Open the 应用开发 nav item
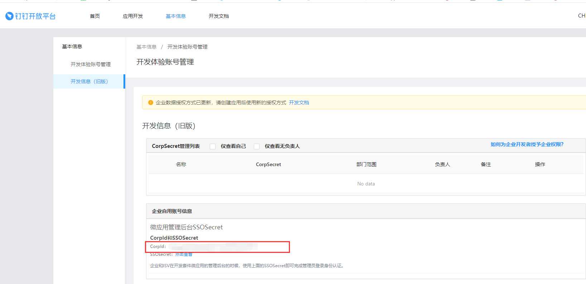 click(x=133, y=16)
